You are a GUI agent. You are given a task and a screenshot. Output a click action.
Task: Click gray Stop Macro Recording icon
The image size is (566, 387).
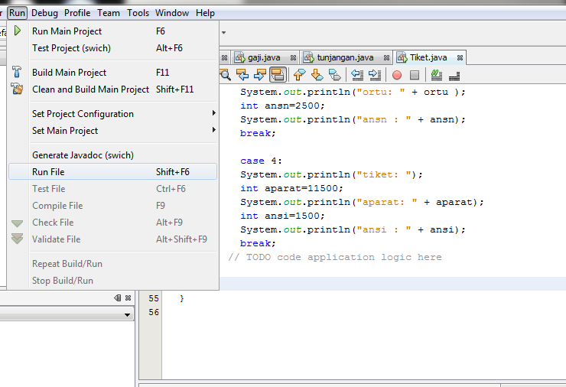pyautogui.click(x=415, y=75)
